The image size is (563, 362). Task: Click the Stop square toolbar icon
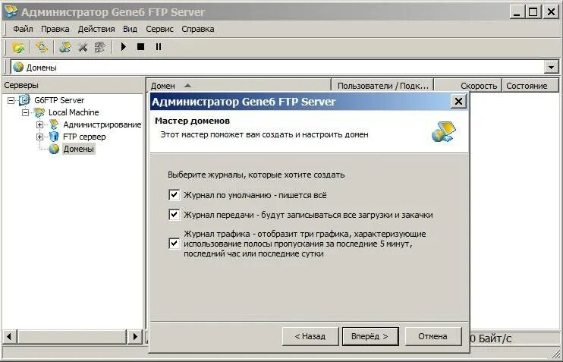[141, 47]
